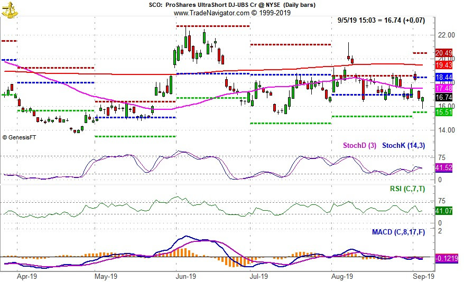Viewport: 464px width, 282px height.
Task: Click the golden sextant logo icon
Action: 10,10
